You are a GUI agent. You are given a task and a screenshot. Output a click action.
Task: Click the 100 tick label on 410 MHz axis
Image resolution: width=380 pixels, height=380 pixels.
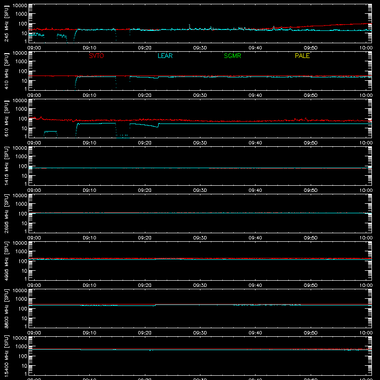(23, 71)
